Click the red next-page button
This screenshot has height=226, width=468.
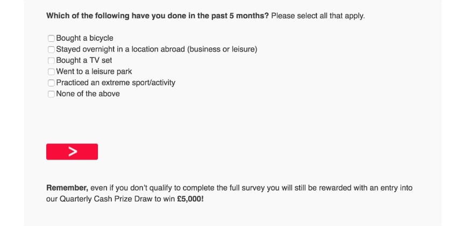72,151
